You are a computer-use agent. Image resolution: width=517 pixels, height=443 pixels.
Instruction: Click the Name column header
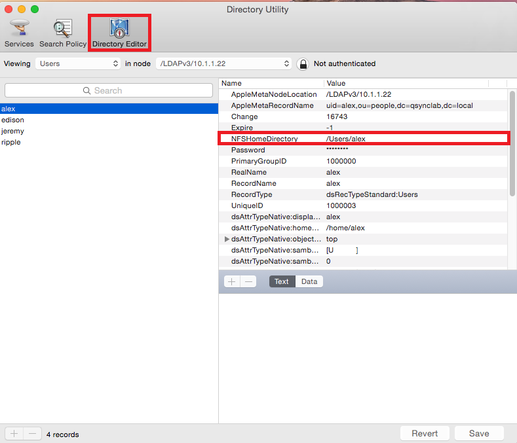[271, 83]
